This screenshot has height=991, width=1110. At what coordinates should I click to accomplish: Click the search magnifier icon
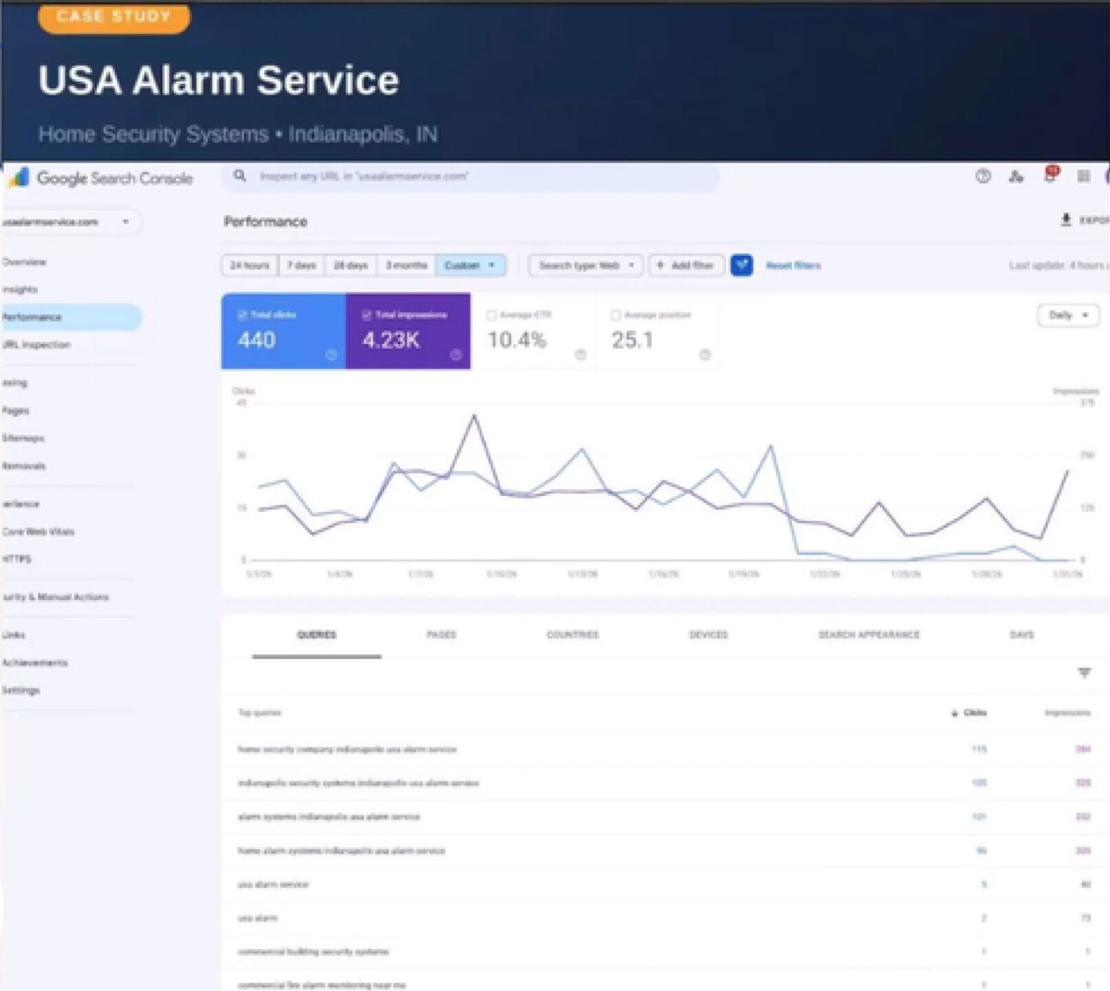click(x=239, y=176)
